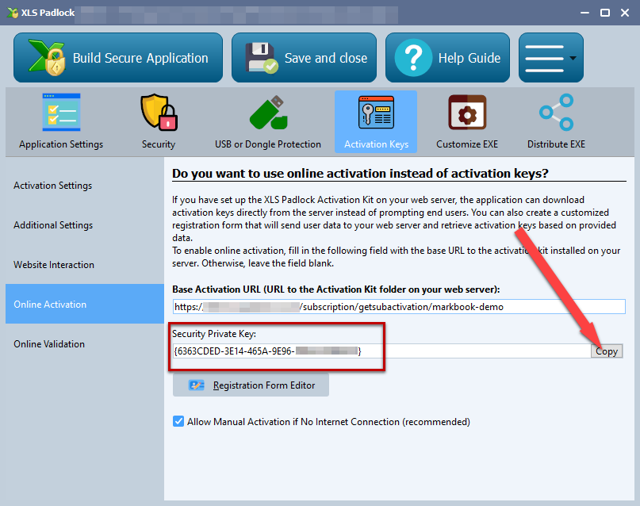The image size is (640, 506).
Task: Open USB or Dongle Protection
Action: point(267,122)
